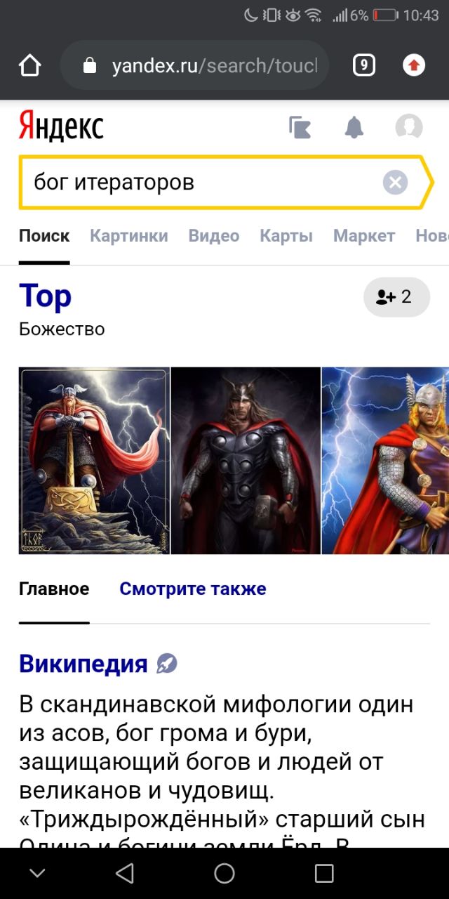Select the Смотрите также section tab
This screenshot has height=899, width=449.
pyautogui.click(x=193, y=589)
